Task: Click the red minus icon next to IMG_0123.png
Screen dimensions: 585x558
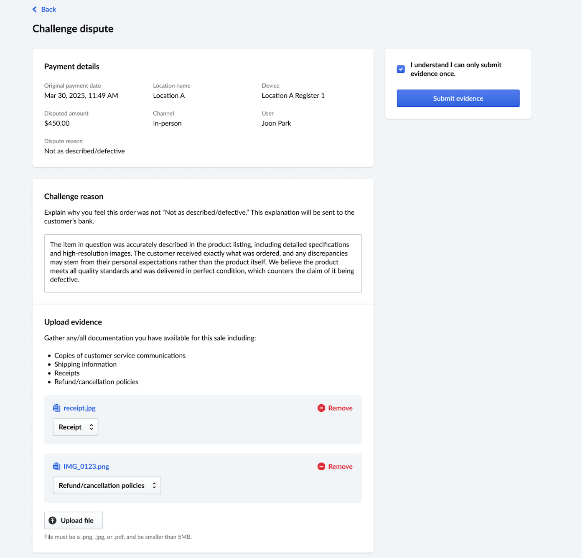Action: coord(322,466)
